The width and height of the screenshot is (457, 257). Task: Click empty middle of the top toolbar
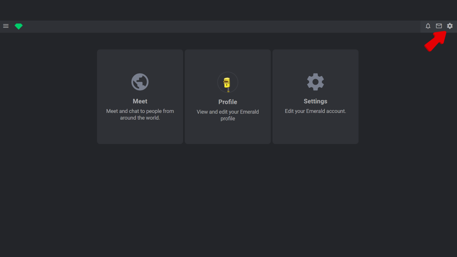223,26
